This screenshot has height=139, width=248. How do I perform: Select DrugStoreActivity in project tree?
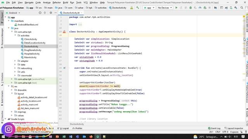click(33, 50)
